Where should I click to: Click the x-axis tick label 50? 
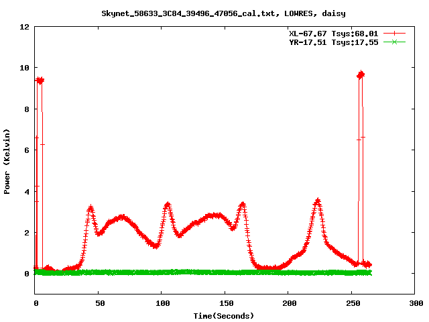click(100, 303)
